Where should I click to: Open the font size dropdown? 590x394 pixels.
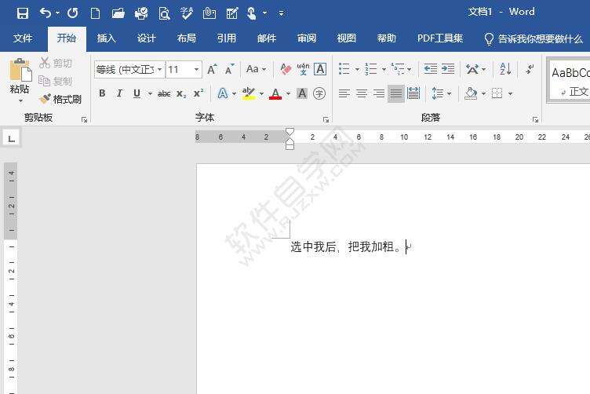click(196, 69)
